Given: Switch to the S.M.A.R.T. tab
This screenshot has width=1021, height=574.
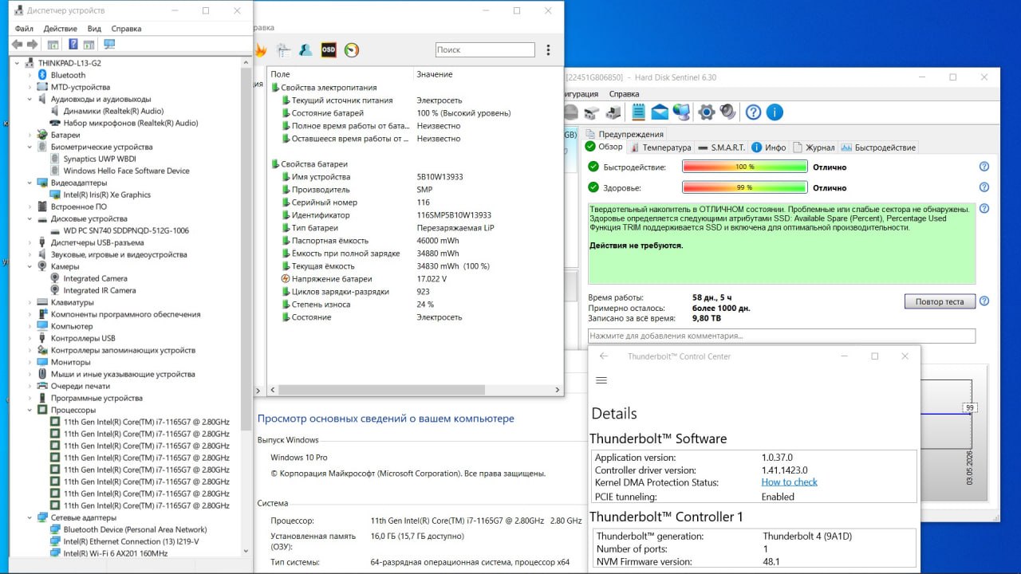Looking at the screenshot, I should tap(721, 147).
